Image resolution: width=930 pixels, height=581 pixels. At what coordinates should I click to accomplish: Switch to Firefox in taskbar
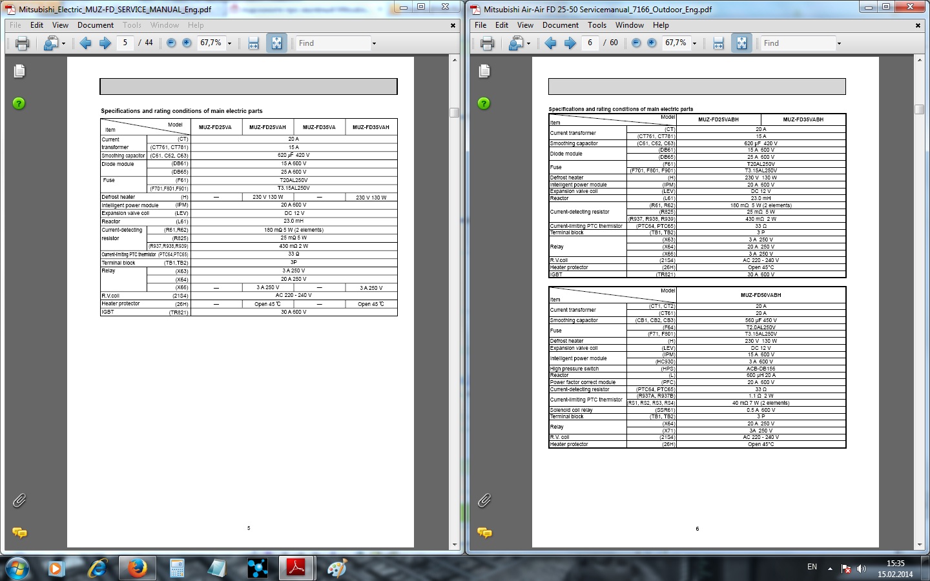[x=137, y=568]
